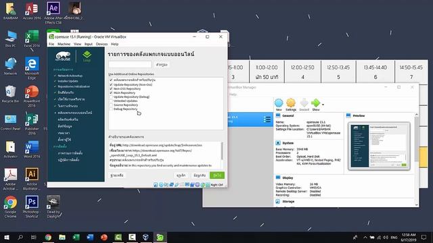Open PowerPoint 2016 desktop shortcut
433x243 pixels.
point(32,96)
